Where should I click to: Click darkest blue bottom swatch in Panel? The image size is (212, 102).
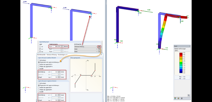(x=181, y=72)
